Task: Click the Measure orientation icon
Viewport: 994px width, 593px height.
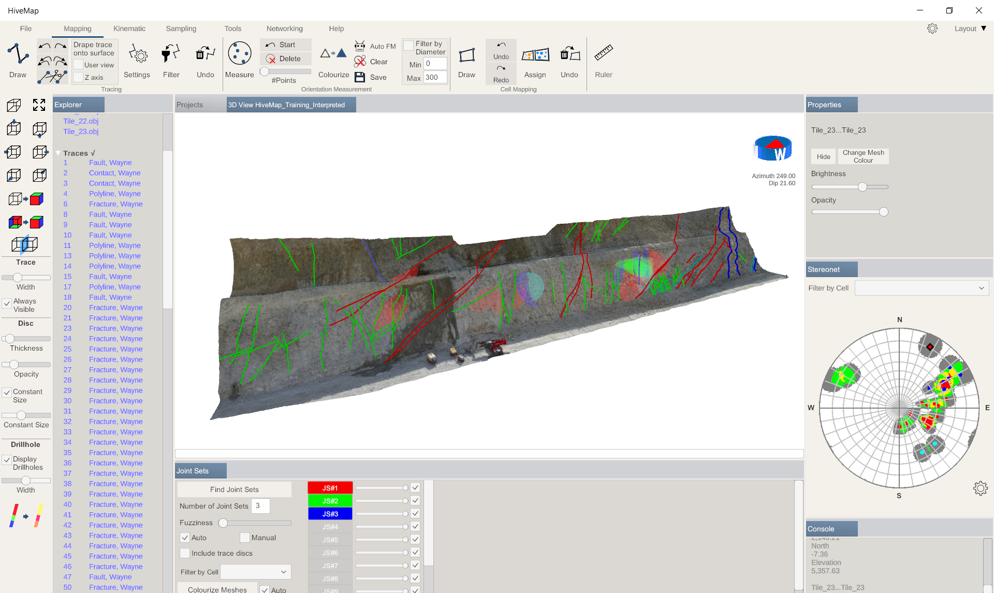Action: [x=239, y=54]
